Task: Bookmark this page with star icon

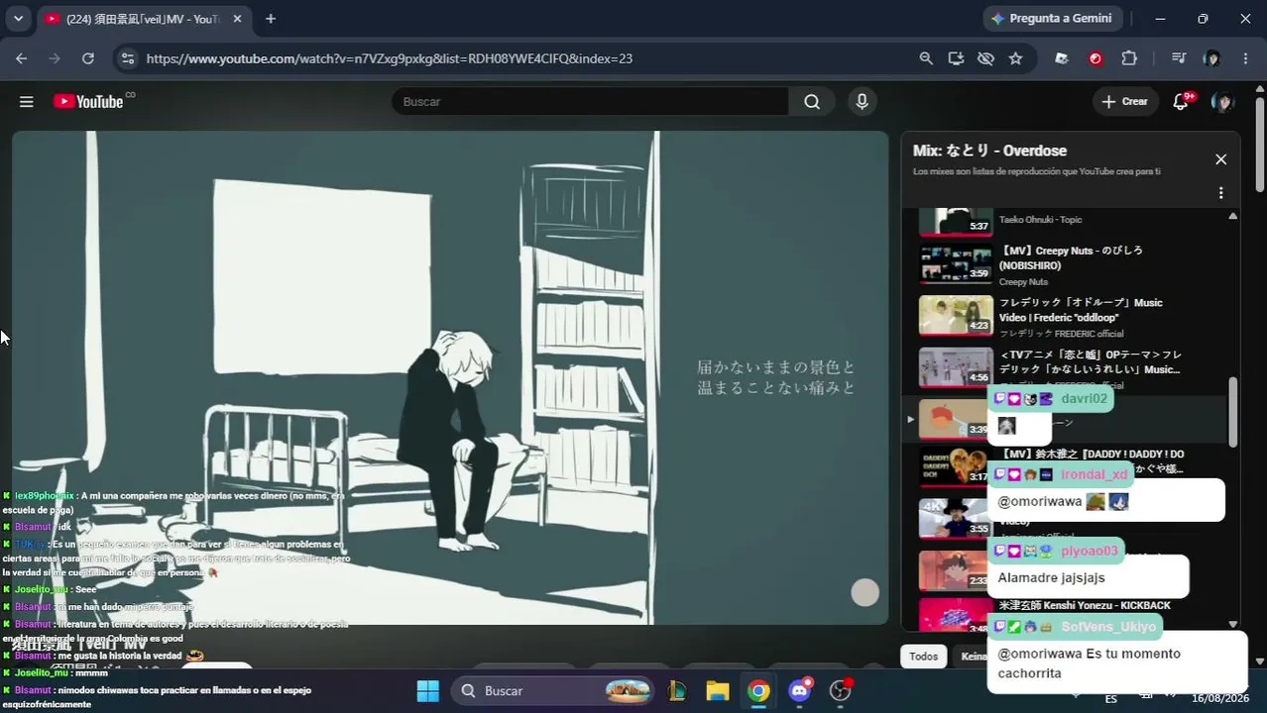Action: pos(1015,58)
